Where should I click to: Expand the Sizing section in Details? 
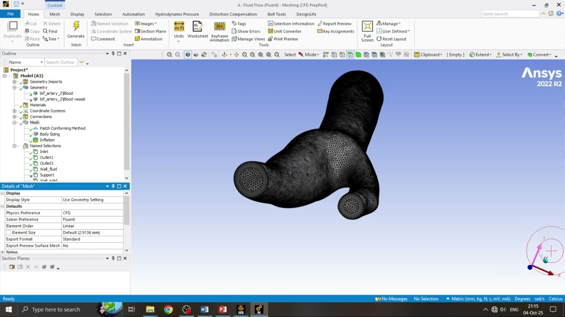coord(3,252)
